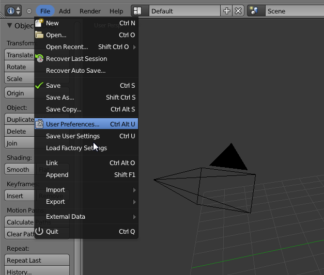Select Load Factory Settings
324x275 pixels.
(x=86, y=148)
